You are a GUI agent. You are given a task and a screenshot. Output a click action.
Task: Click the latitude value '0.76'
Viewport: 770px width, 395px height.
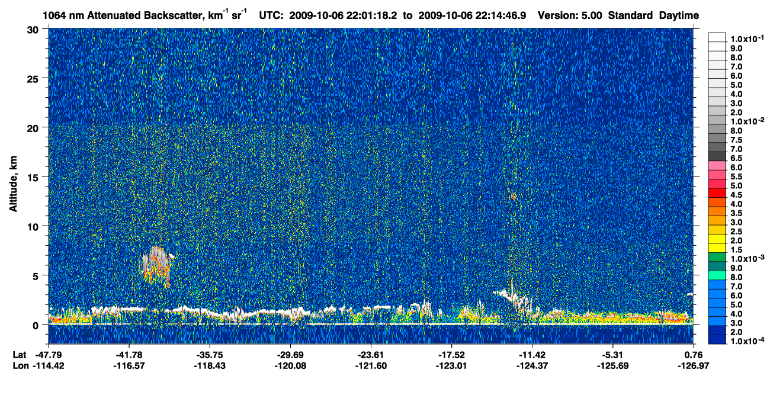pyautogui.click(x=694, y=354)
